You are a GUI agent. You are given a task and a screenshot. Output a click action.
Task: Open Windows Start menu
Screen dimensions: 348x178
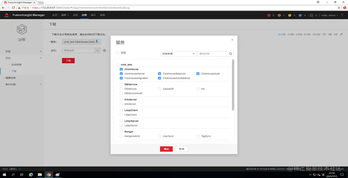click(4, 175)
